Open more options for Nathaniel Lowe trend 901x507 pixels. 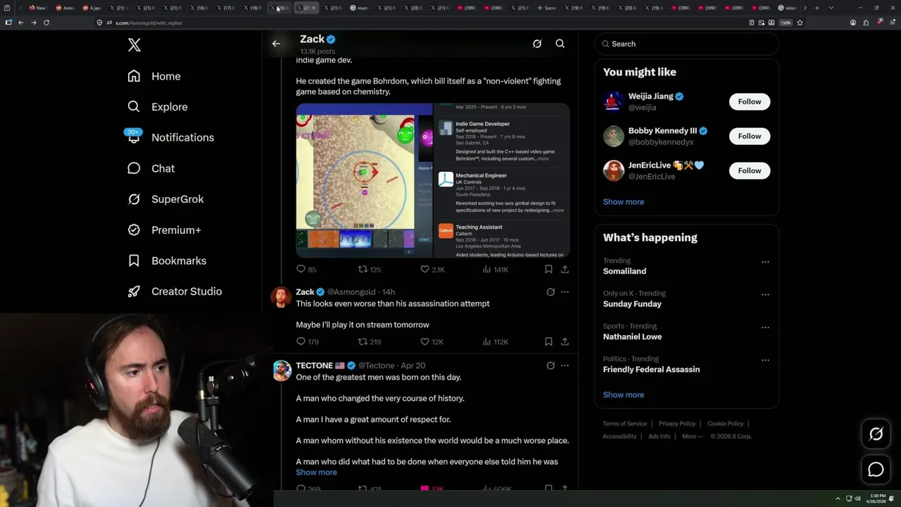tap(765, 327)
